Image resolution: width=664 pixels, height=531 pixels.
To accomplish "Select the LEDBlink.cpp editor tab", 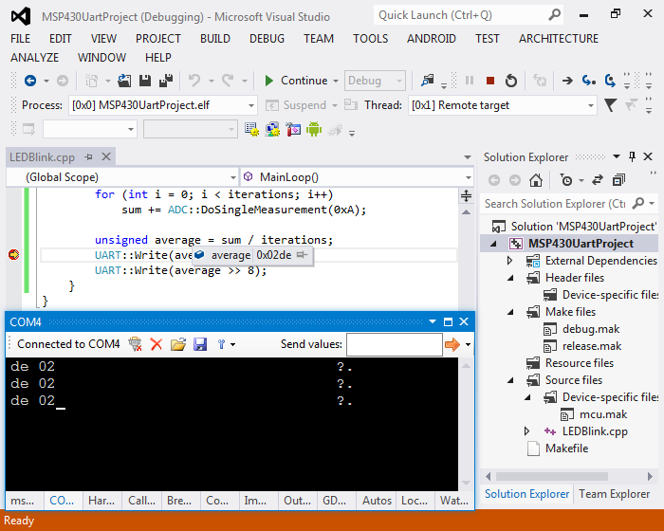I will pos(42,157).
